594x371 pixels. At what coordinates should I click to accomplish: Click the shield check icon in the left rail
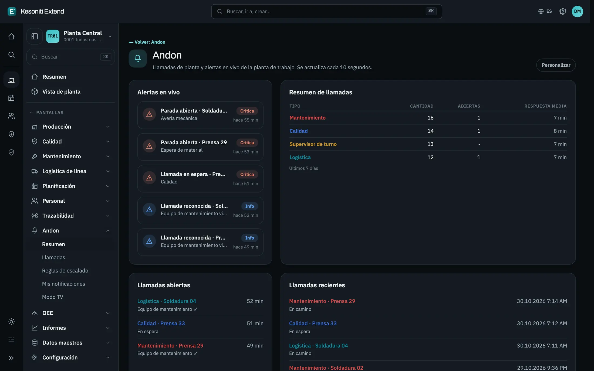coord(11,152)
